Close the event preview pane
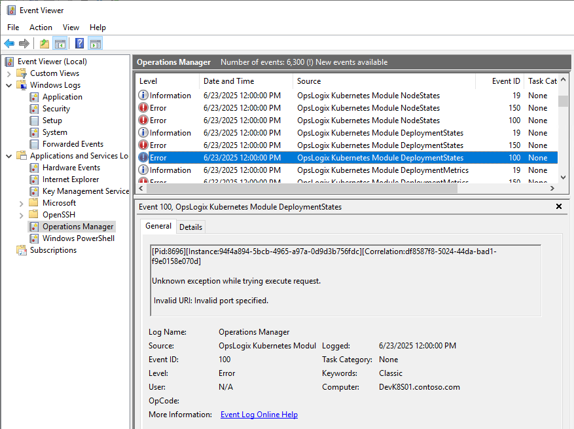The image size is (574, 429). pos(559,206)
